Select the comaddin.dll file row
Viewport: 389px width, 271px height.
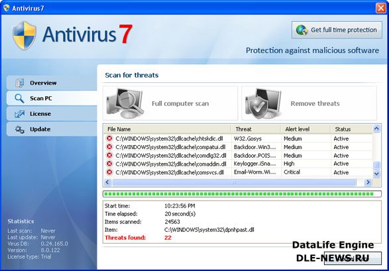pos(238,164)
